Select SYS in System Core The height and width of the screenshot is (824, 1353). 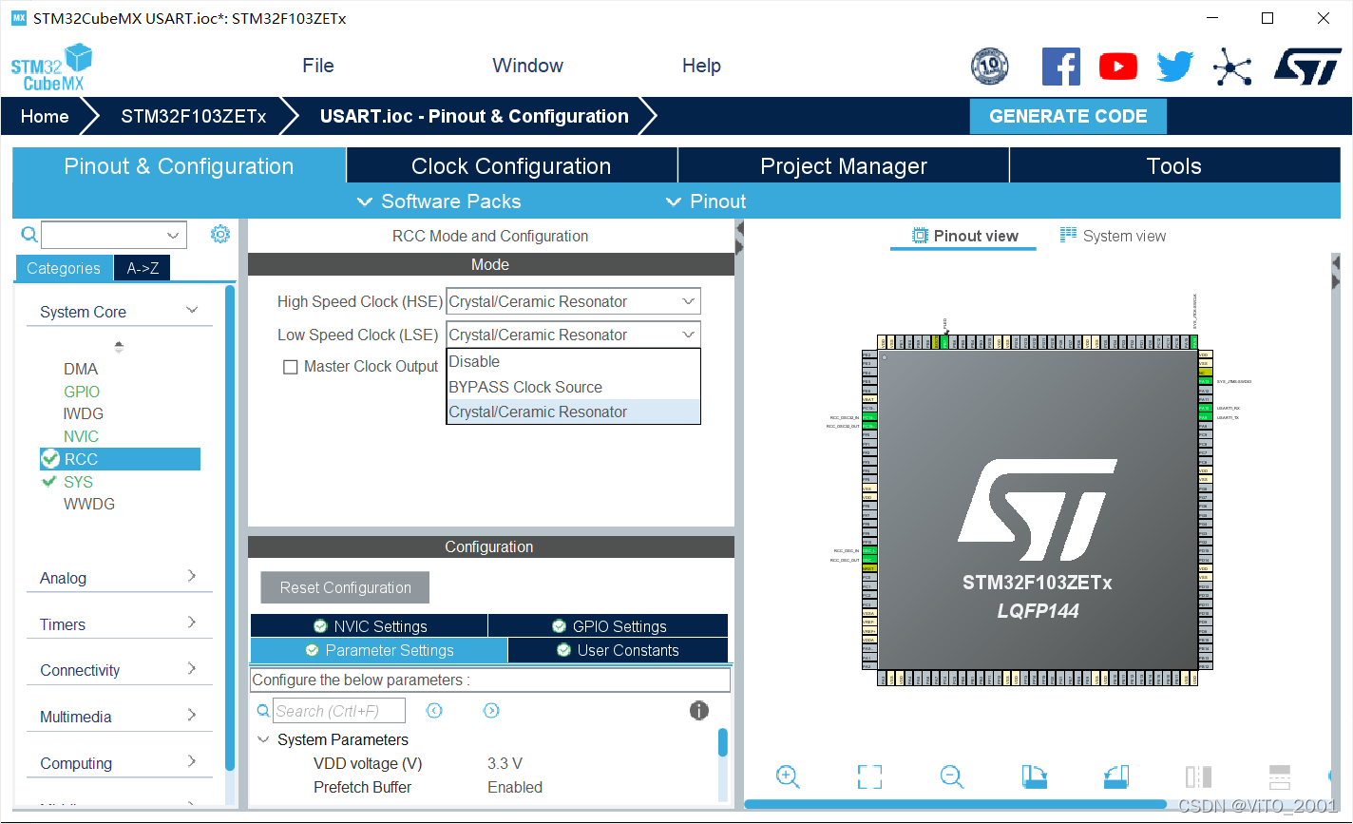78,482
